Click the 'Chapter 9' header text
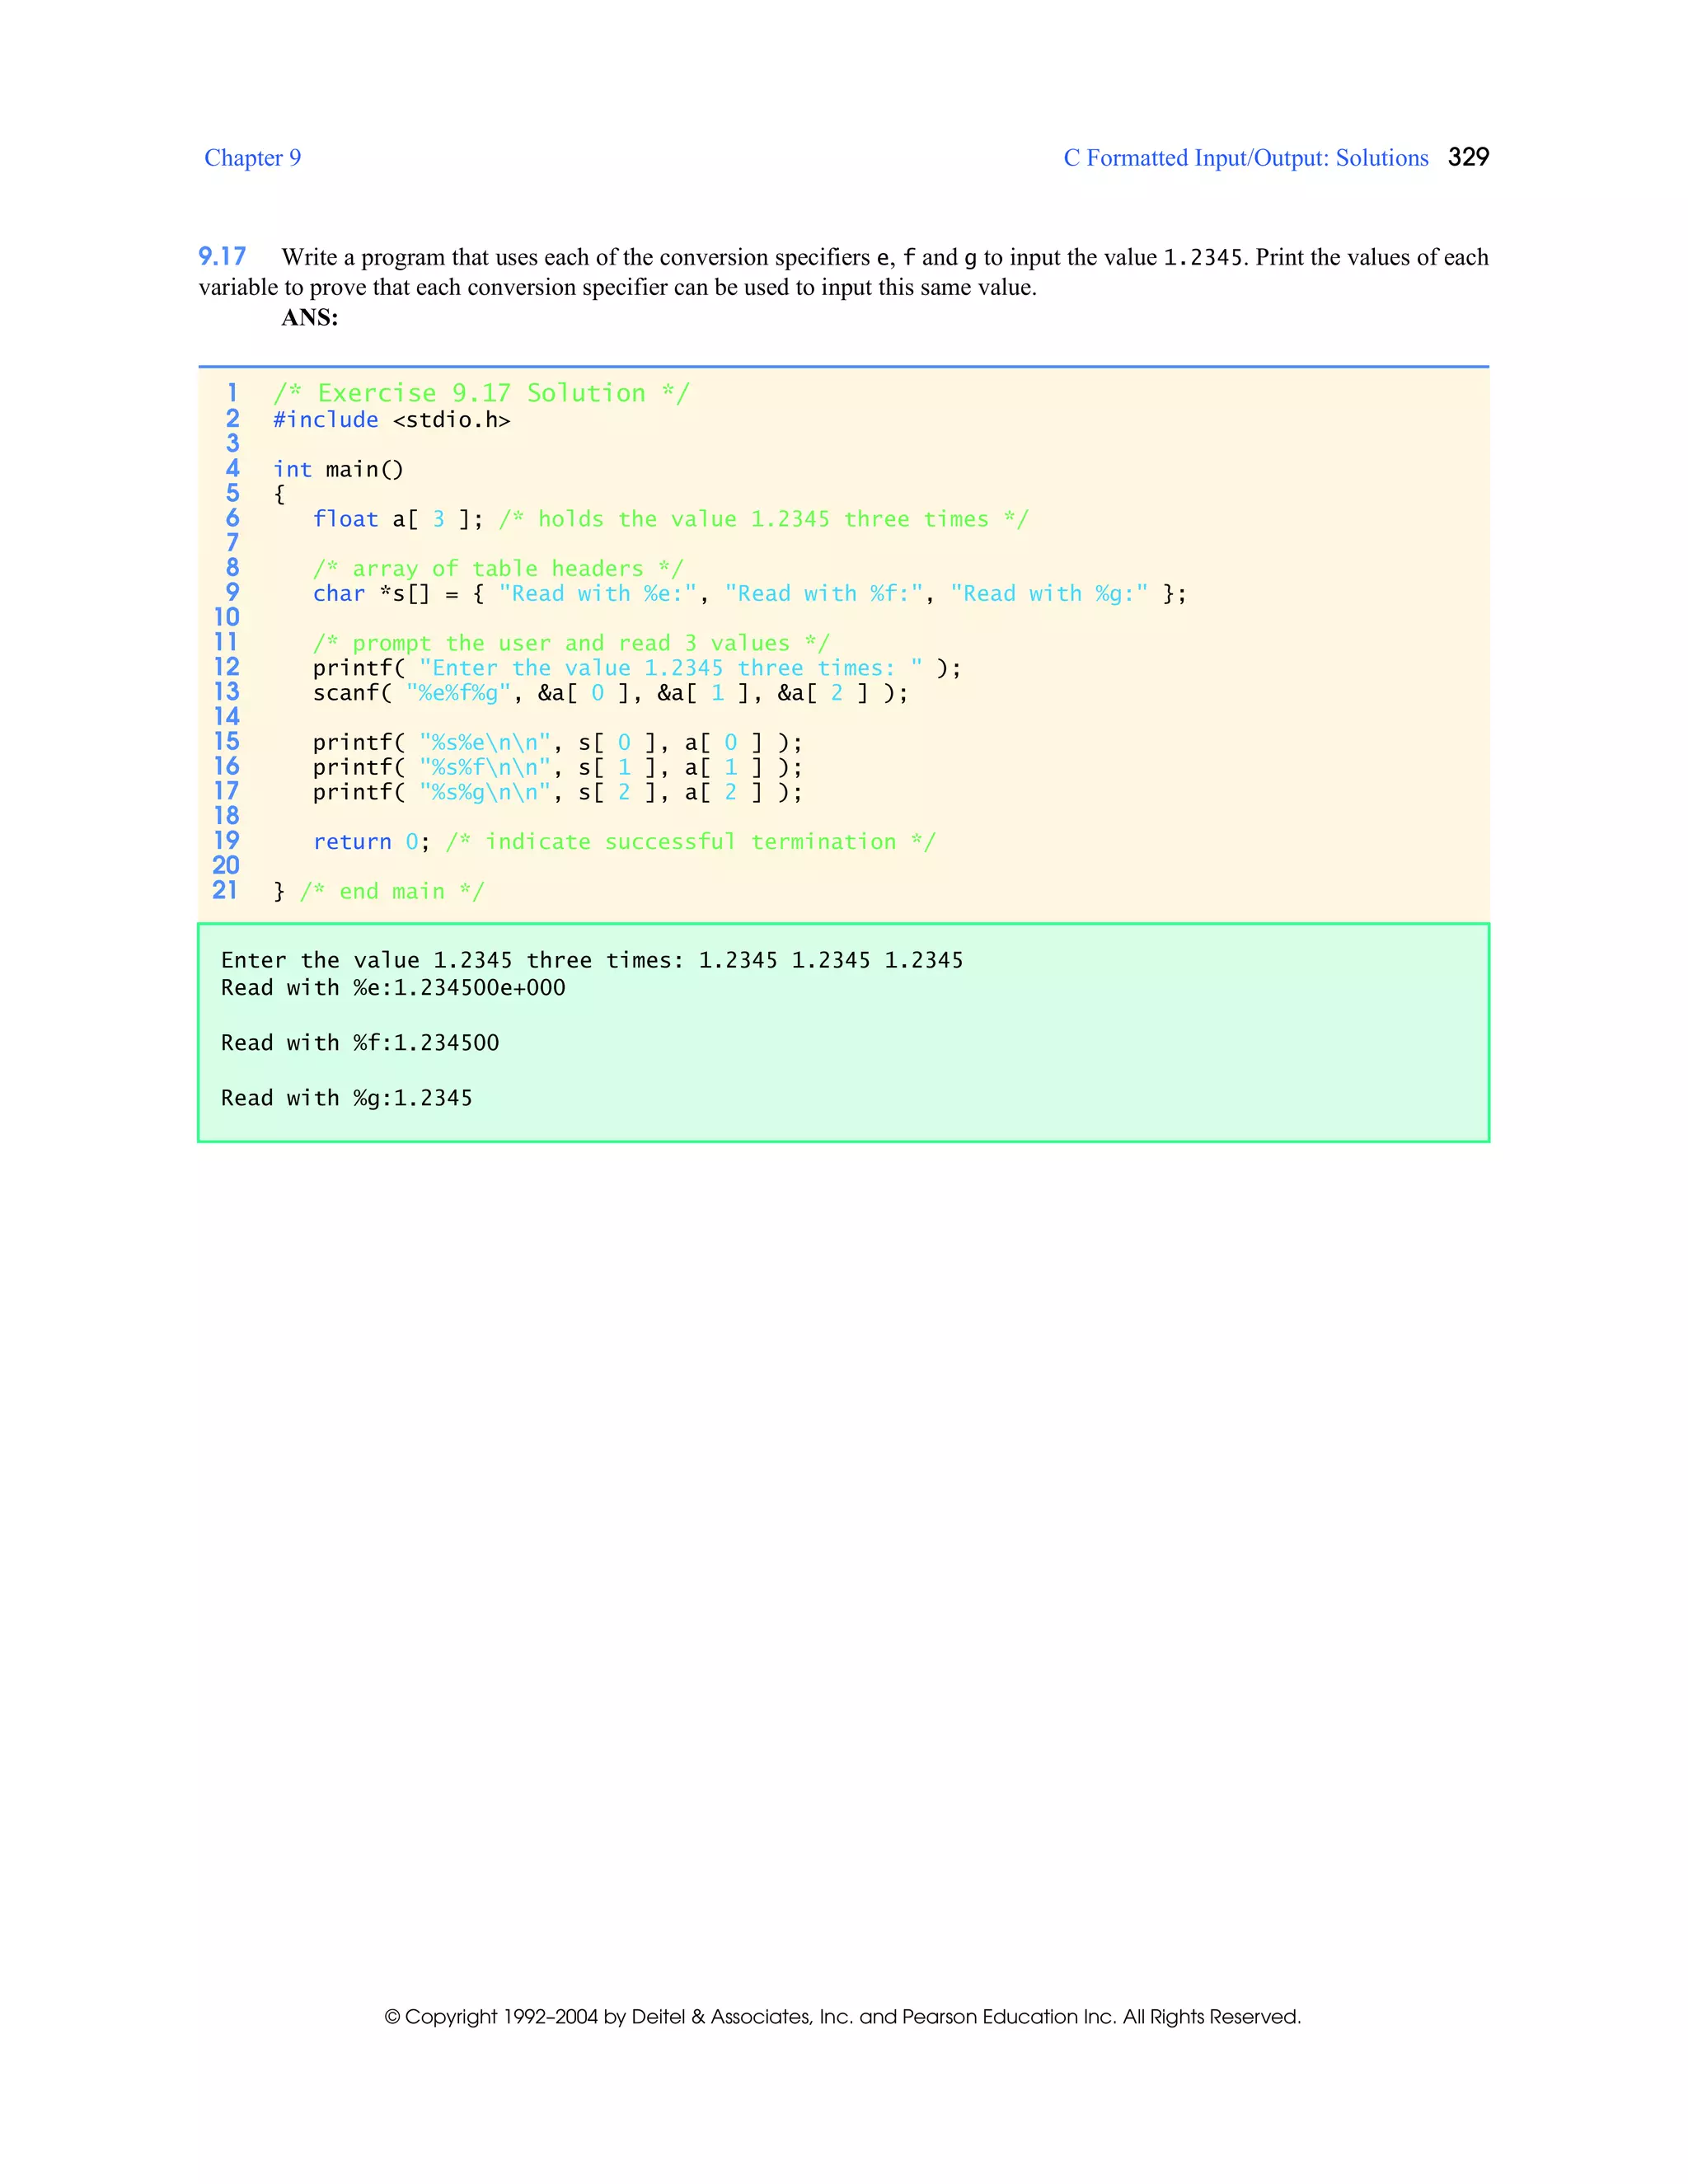Viewport: 1688px width, 2184px height. click(x=252, y=158)
